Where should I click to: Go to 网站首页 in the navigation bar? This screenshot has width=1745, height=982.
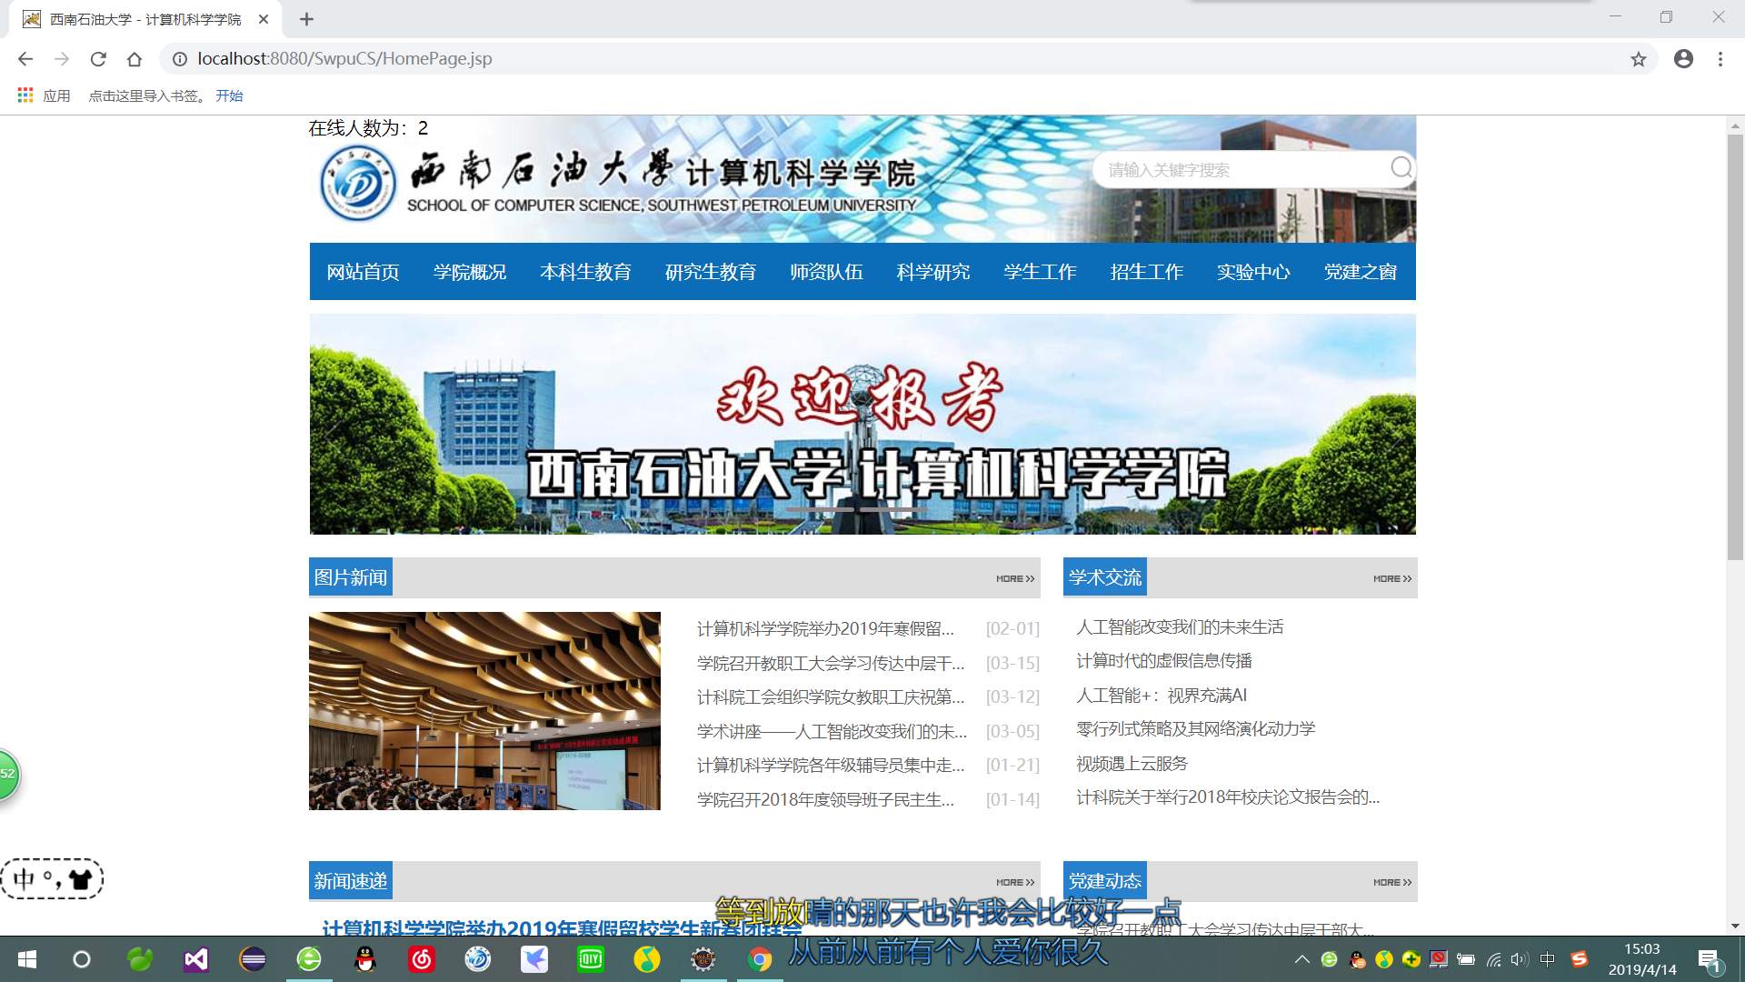point(363,272)
